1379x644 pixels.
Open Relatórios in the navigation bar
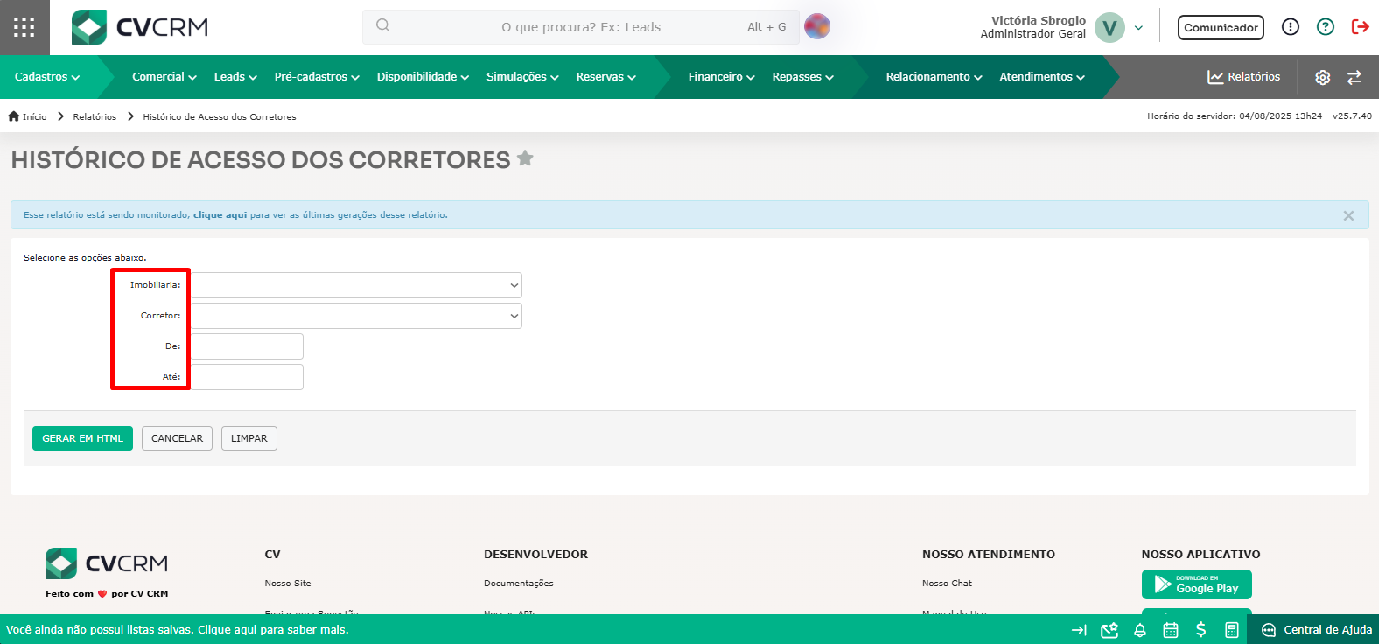(x=1243, y=77)
